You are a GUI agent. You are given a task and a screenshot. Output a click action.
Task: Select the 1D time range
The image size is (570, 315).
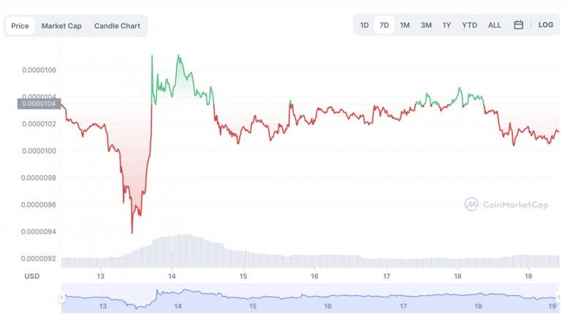pos(364,25)
